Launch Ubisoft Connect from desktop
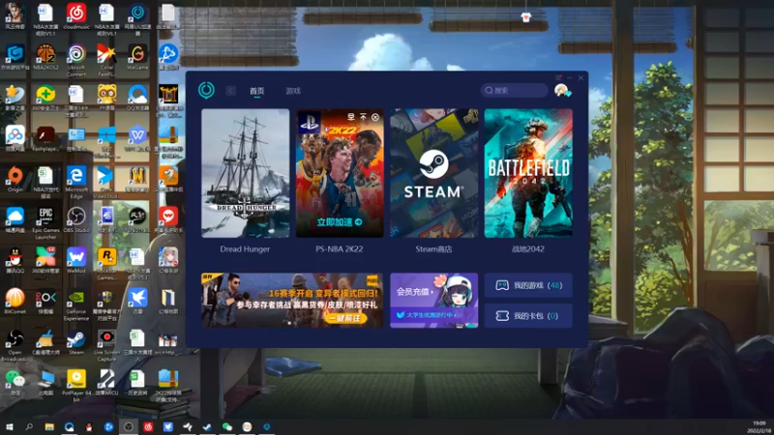The width and height of the screenshot is (774, 435). click(76, 60)
